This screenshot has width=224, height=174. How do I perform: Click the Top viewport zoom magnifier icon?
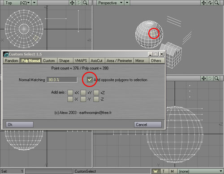pos(85,3)
